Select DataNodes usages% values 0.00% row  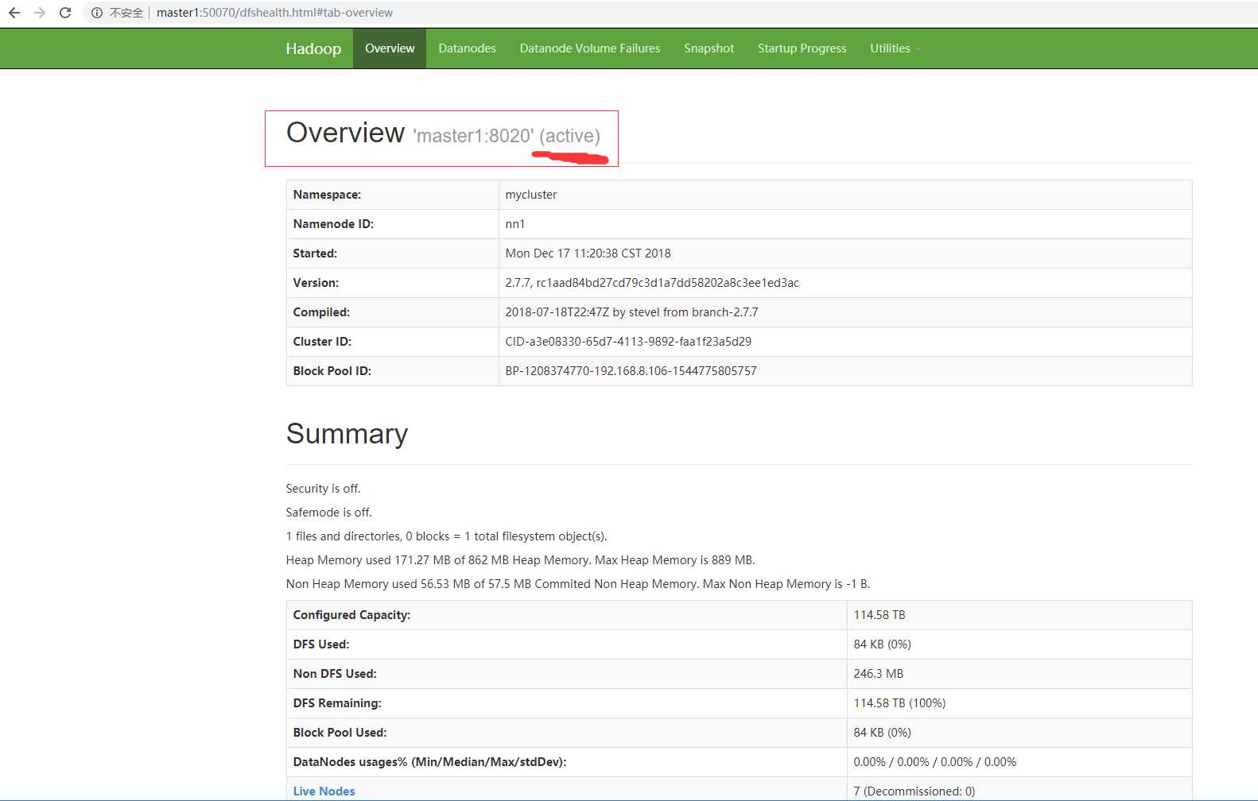pyautogui.click(x=934, y=762)
